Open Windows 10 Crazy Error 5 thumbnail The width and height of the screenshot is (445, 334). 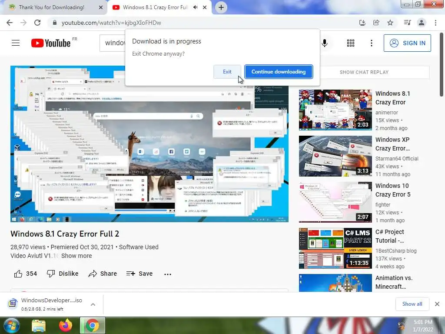tap(335, 202)
